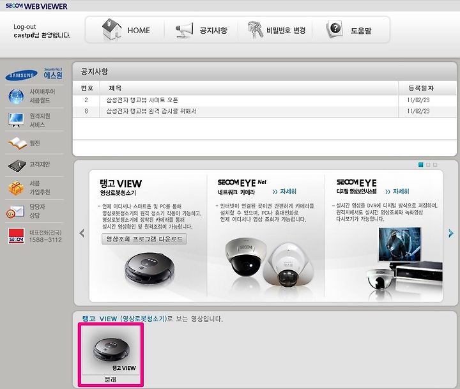Select third carousel page indicator
The image size is (460, 389).
click(435, 165)
